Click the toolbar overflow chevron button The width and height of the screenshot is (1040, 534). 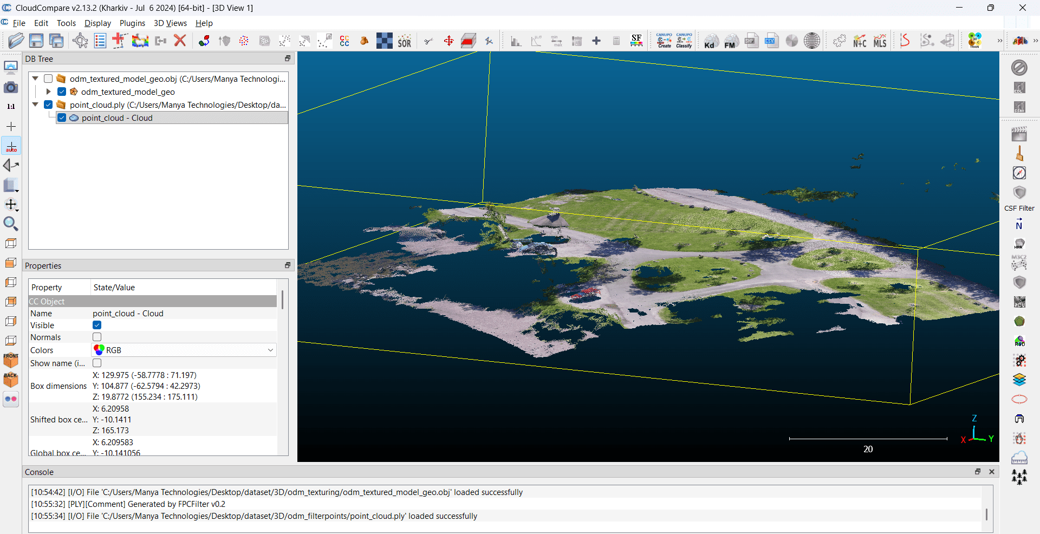click(1000, 41)
